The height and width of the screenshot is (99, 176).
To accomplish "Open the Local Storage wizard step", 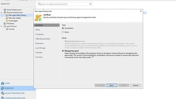I will coord(40,48).
